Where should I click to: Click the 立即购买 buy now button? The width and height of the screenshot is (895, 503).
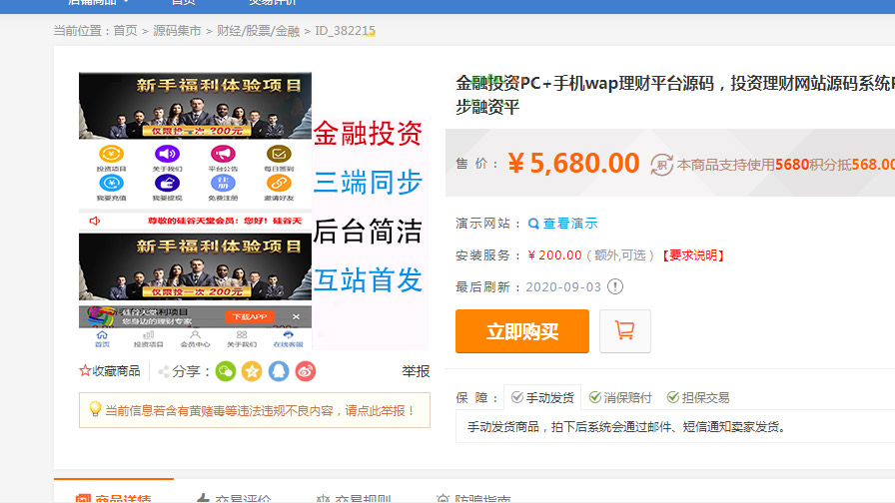(x=522, y=331)
